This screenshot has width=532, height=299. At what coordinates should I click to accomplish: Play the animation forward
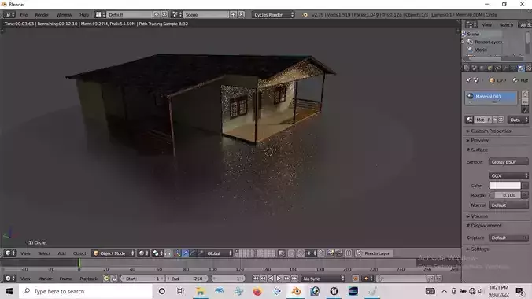point(279,279)
